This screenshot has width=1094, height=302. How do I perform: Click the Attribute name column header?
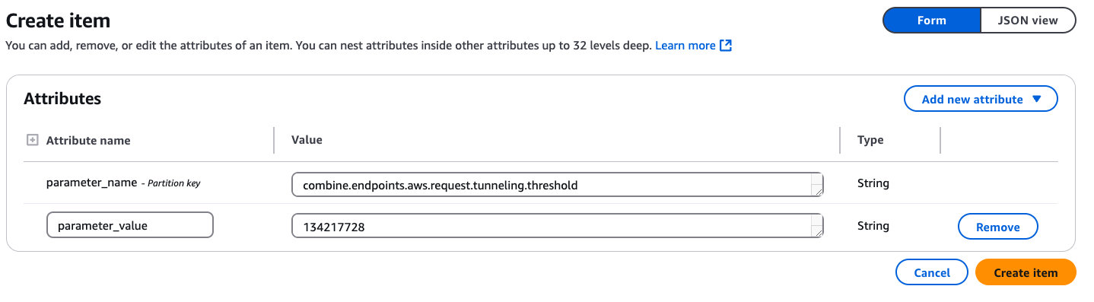click(x=88, y=141)
